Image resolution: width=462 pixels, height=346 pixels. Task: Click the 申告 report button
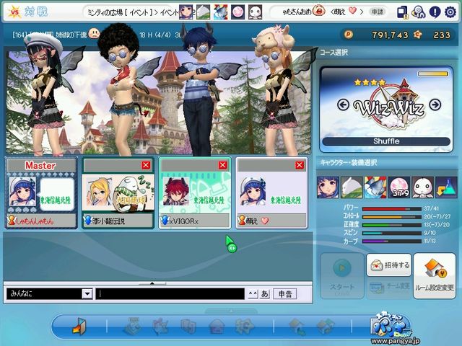285,293
